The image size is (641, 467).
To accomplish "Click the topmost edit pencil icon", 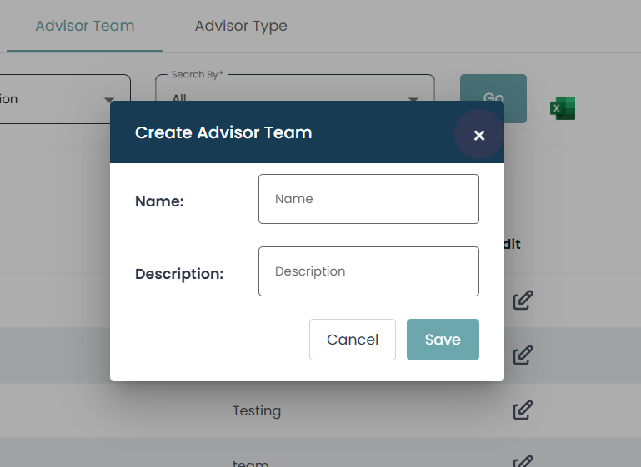I will point(523,301).
